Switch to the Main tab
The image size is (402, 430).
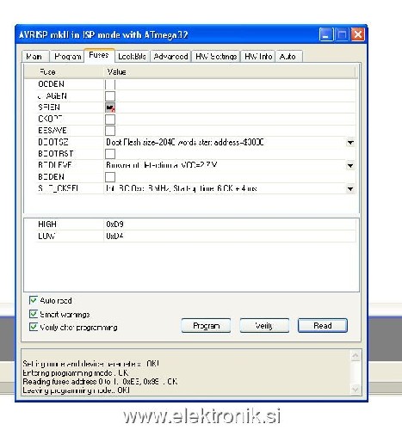point(35,56)
